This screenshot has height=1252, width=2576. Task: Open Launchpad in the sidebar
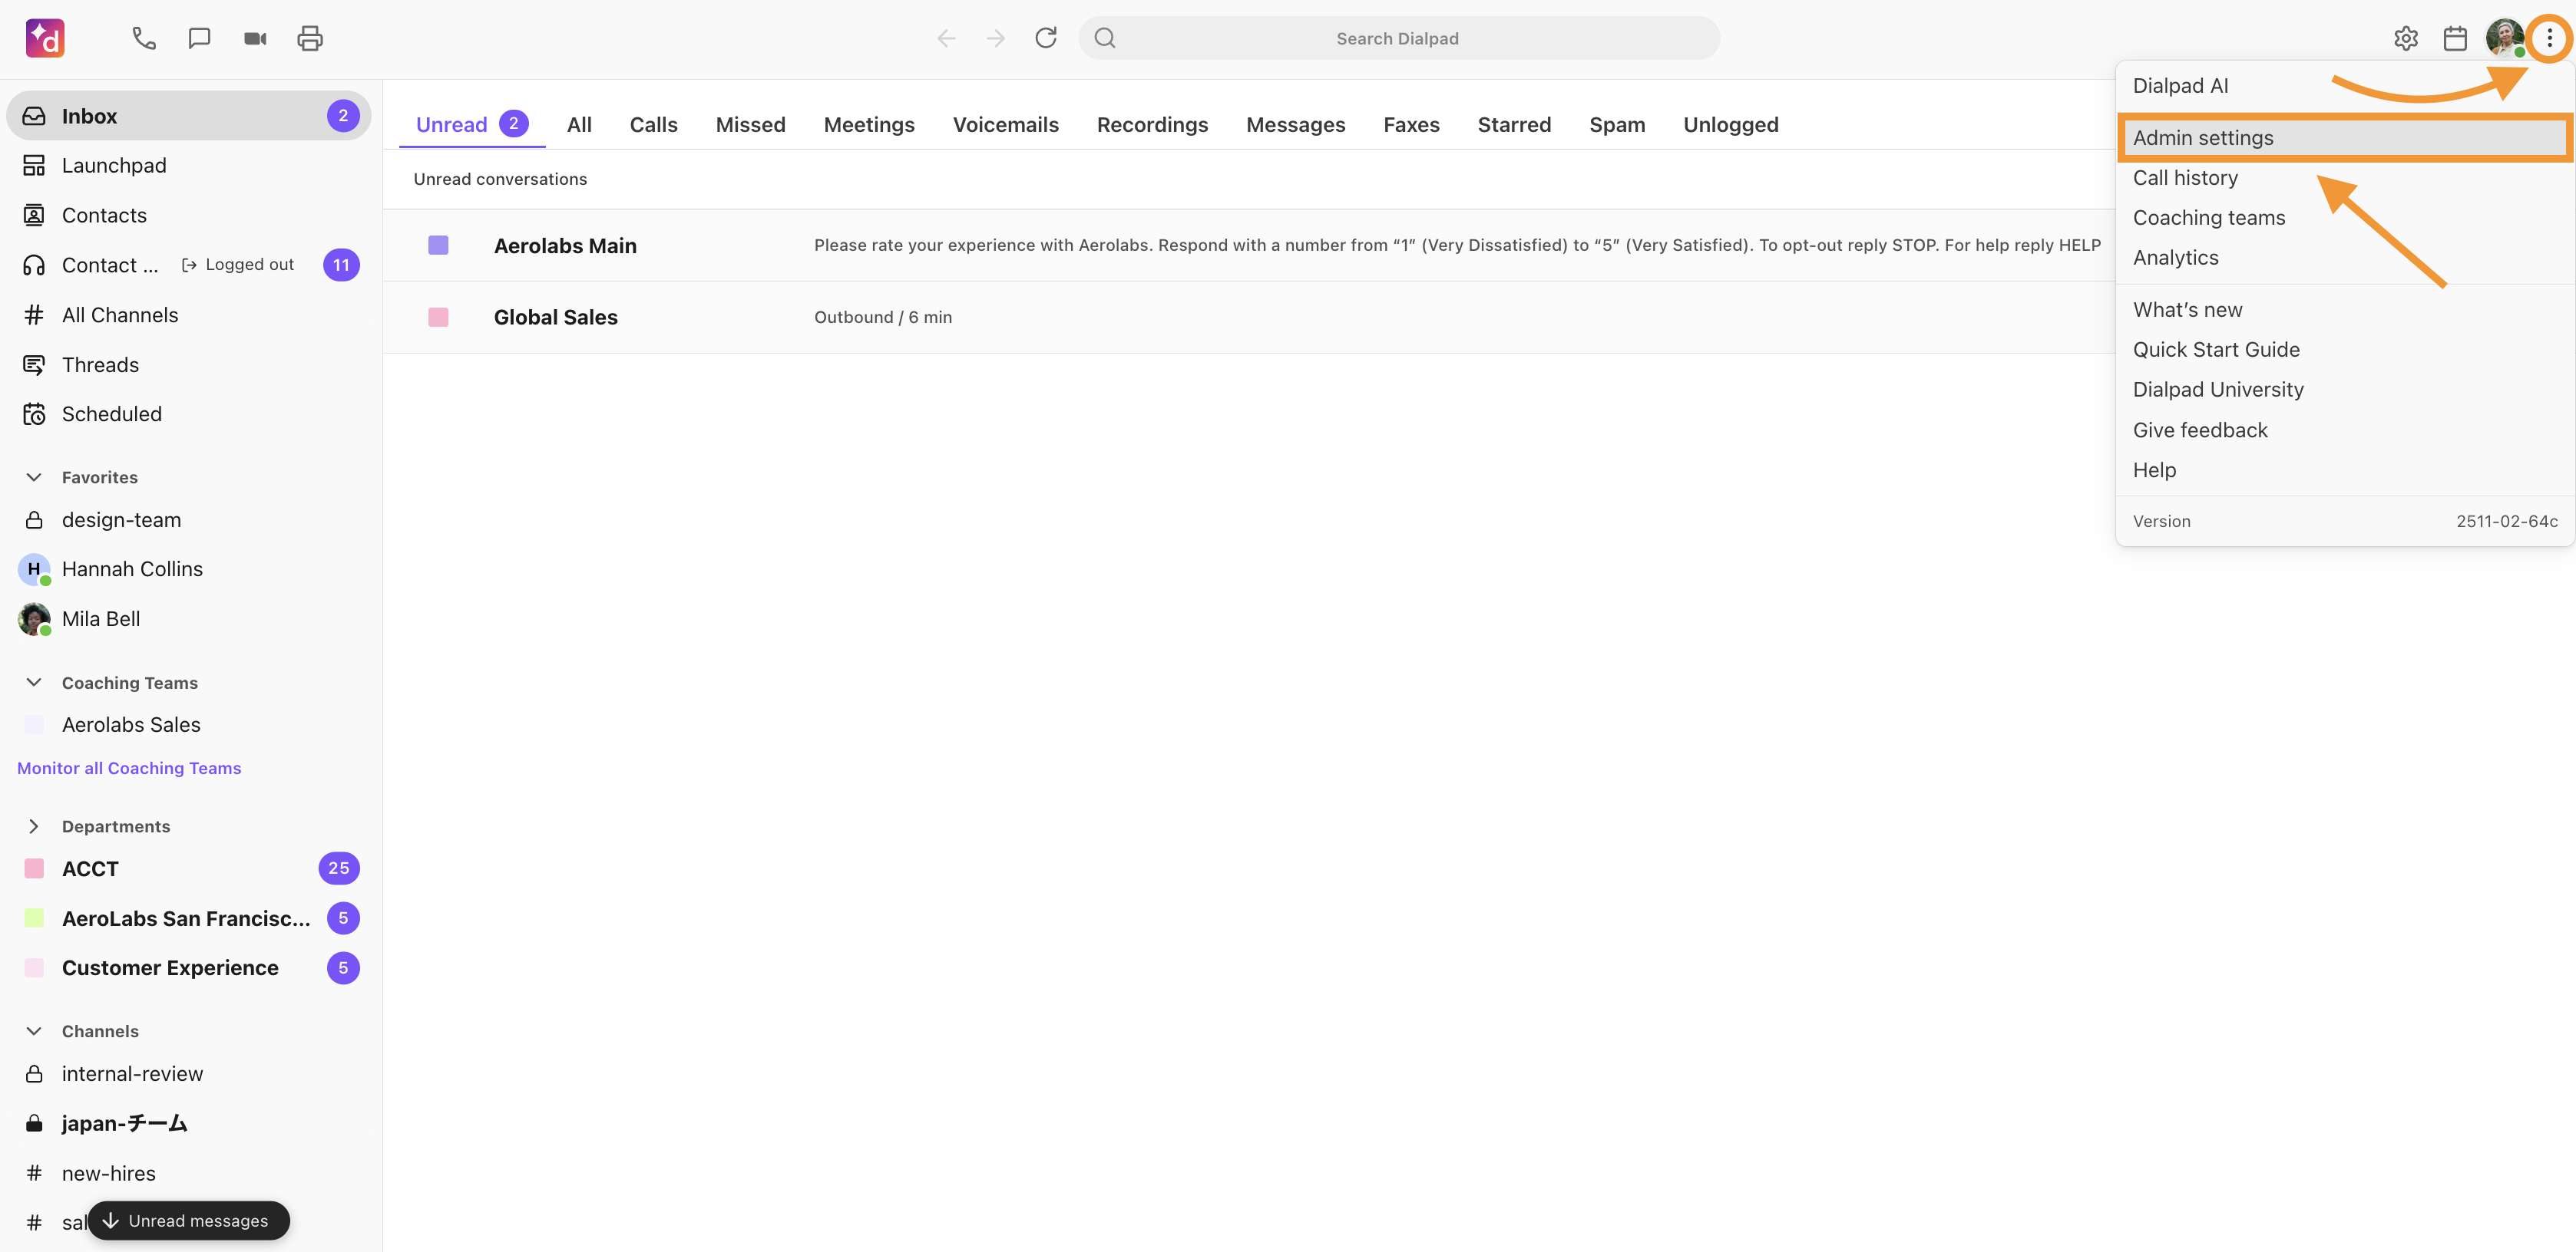point(188,165)
